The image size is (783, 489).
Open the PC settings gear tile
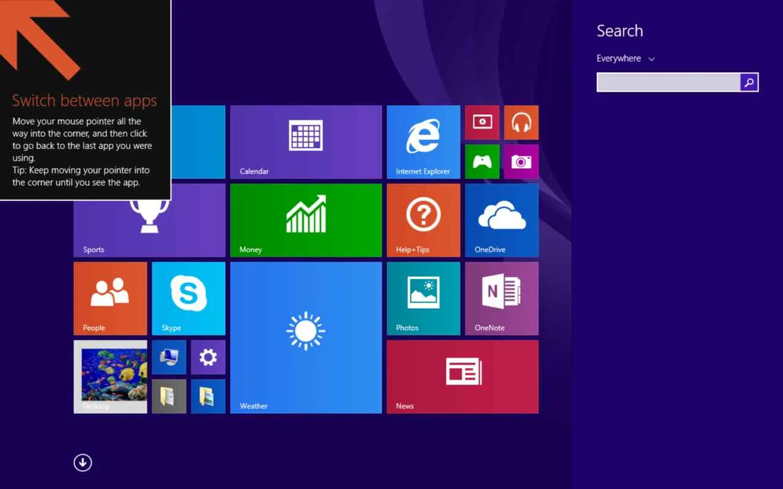(x=208, y=357)
